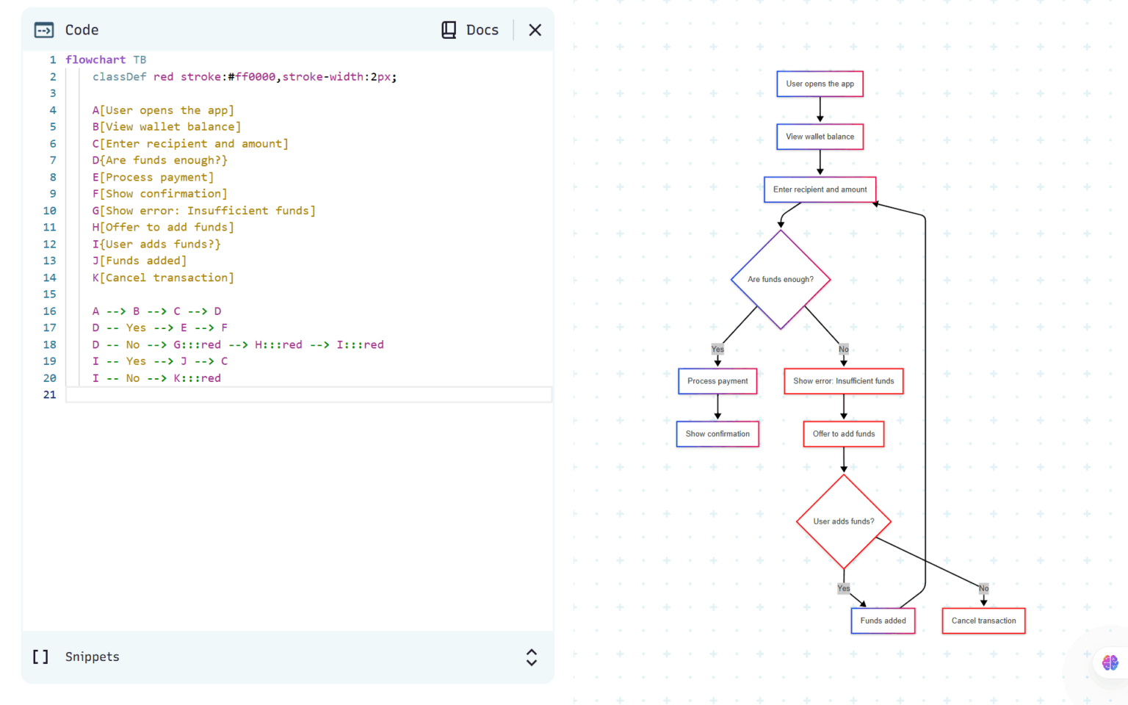The height and width of the screenshot is (705, 1128).
Task: Click the 'Cancel transaction' node
Action: pyautogui.click(x=983, y=621)
